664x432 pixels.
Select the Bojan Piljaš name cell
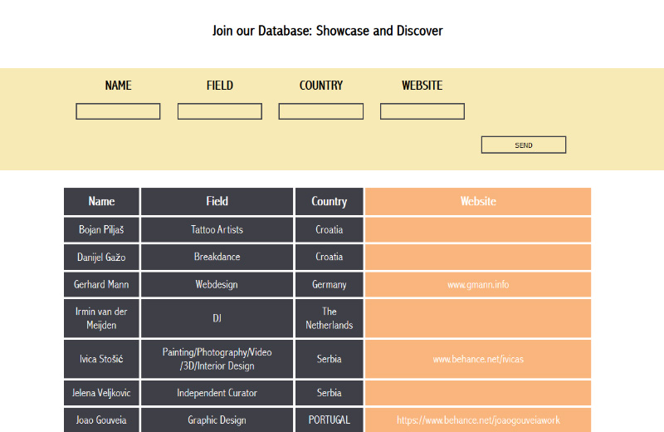[x=101, y=230]
